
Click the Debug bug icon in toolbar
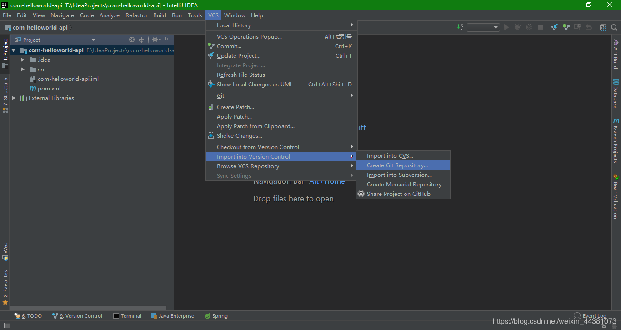pyautogui.click(x=518, y=27)
